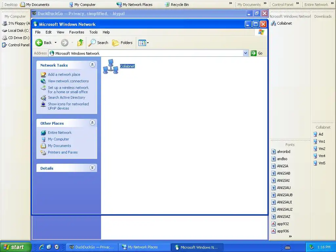The height and width of the screenshot is (252, 336).
Task: Switch to DuckDuckGo taskbar button
Action: click(x=92, y=247)
